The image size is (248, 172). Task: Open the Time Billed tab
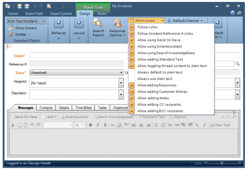point(83,108)
